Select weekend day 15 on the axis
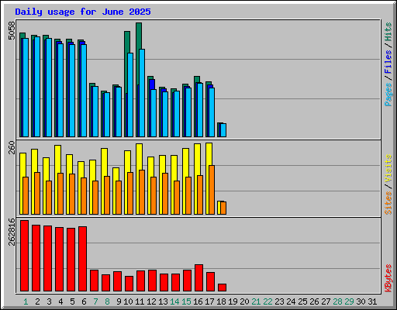397x310 pixels. pos(186,301)
